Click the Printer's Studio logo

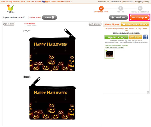(x=11, y=9)
